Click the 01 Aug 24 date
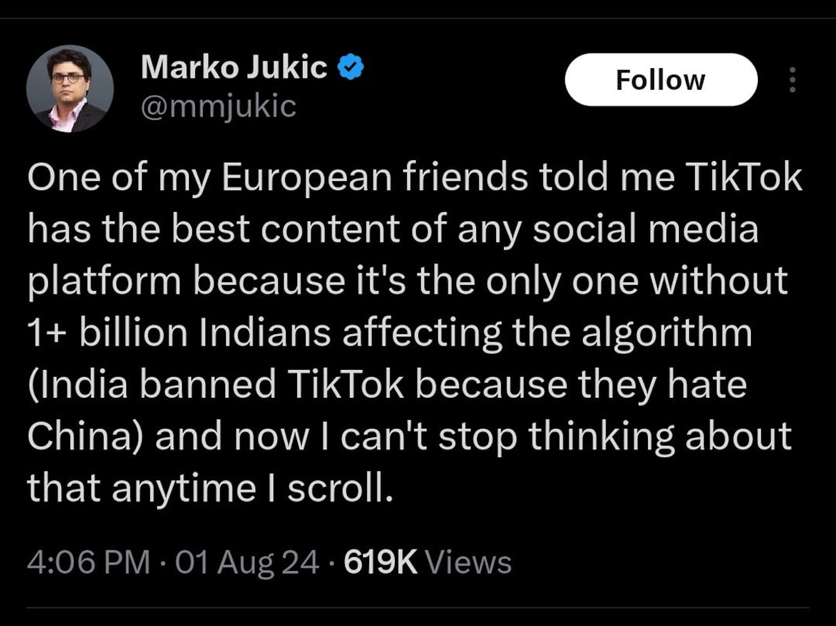The width and height of the screenshot is (836, 626). (x=247, y=562)
